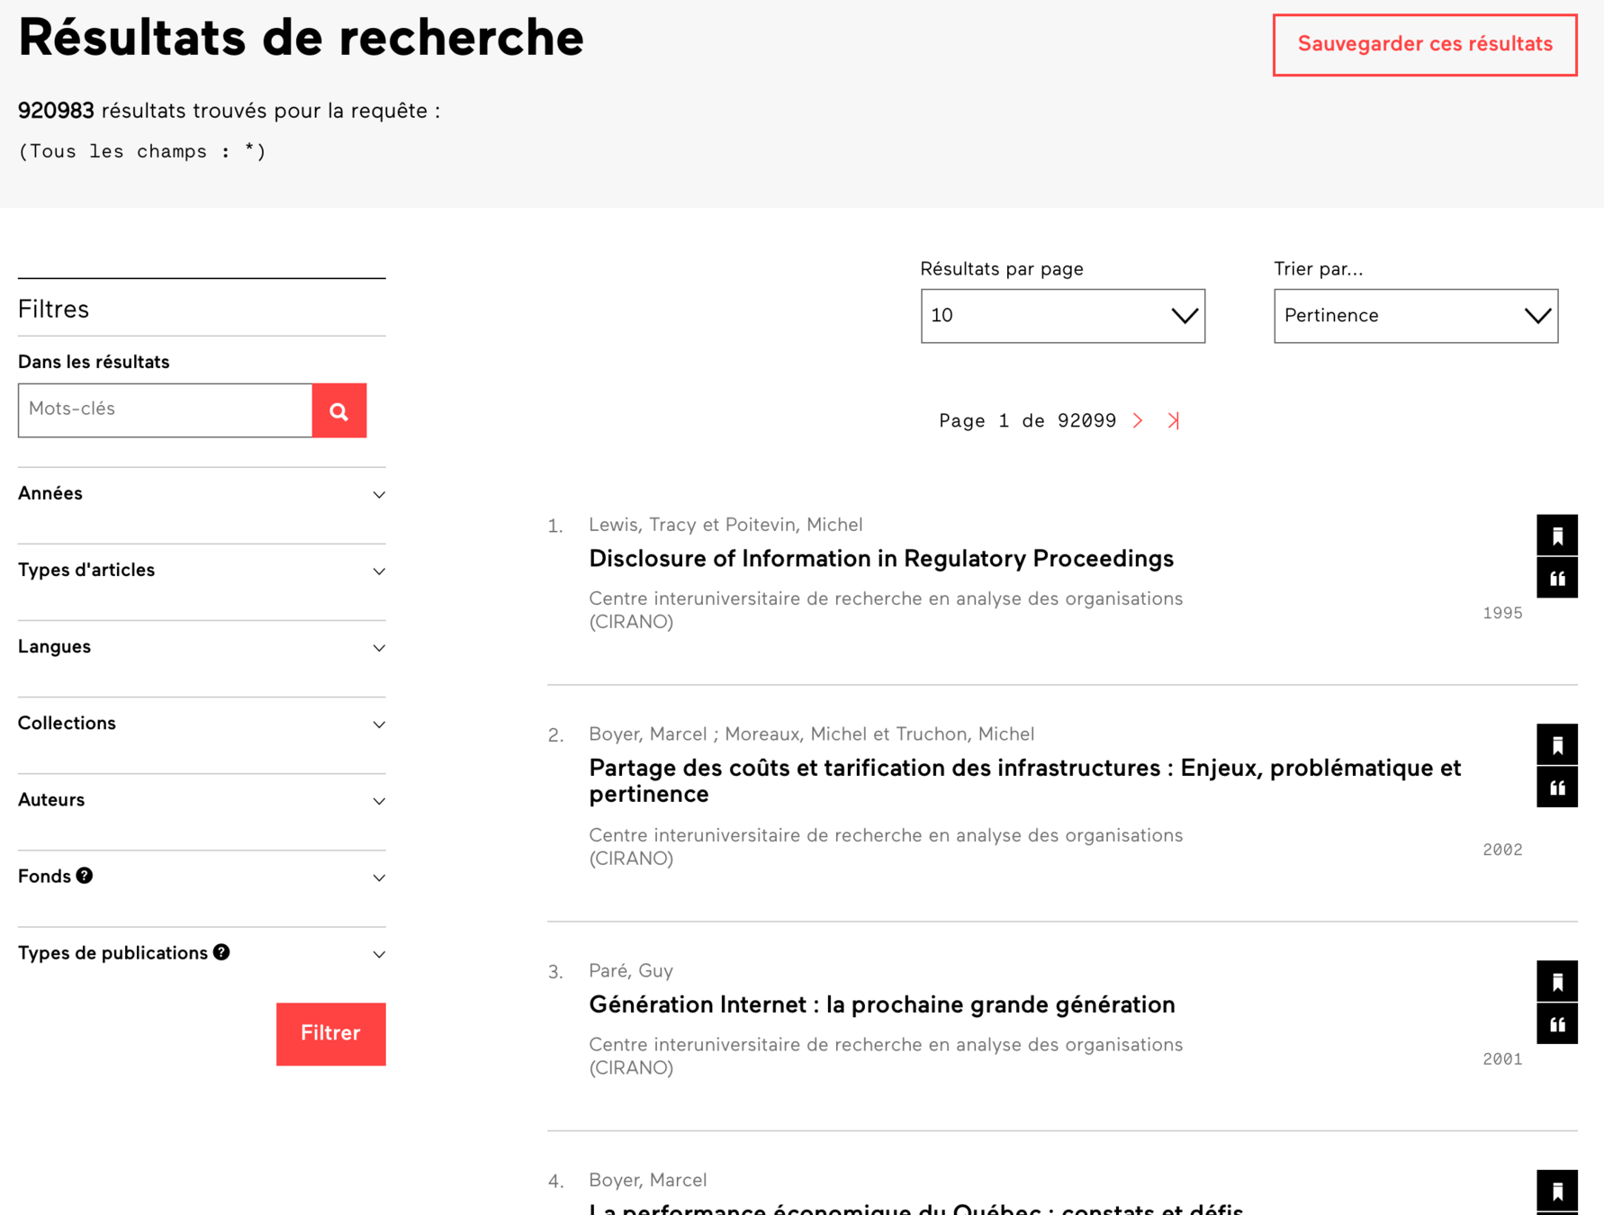1604x1215 pixels.
Task: Click the red keyword search magnifier button
Action: [339, 410]
